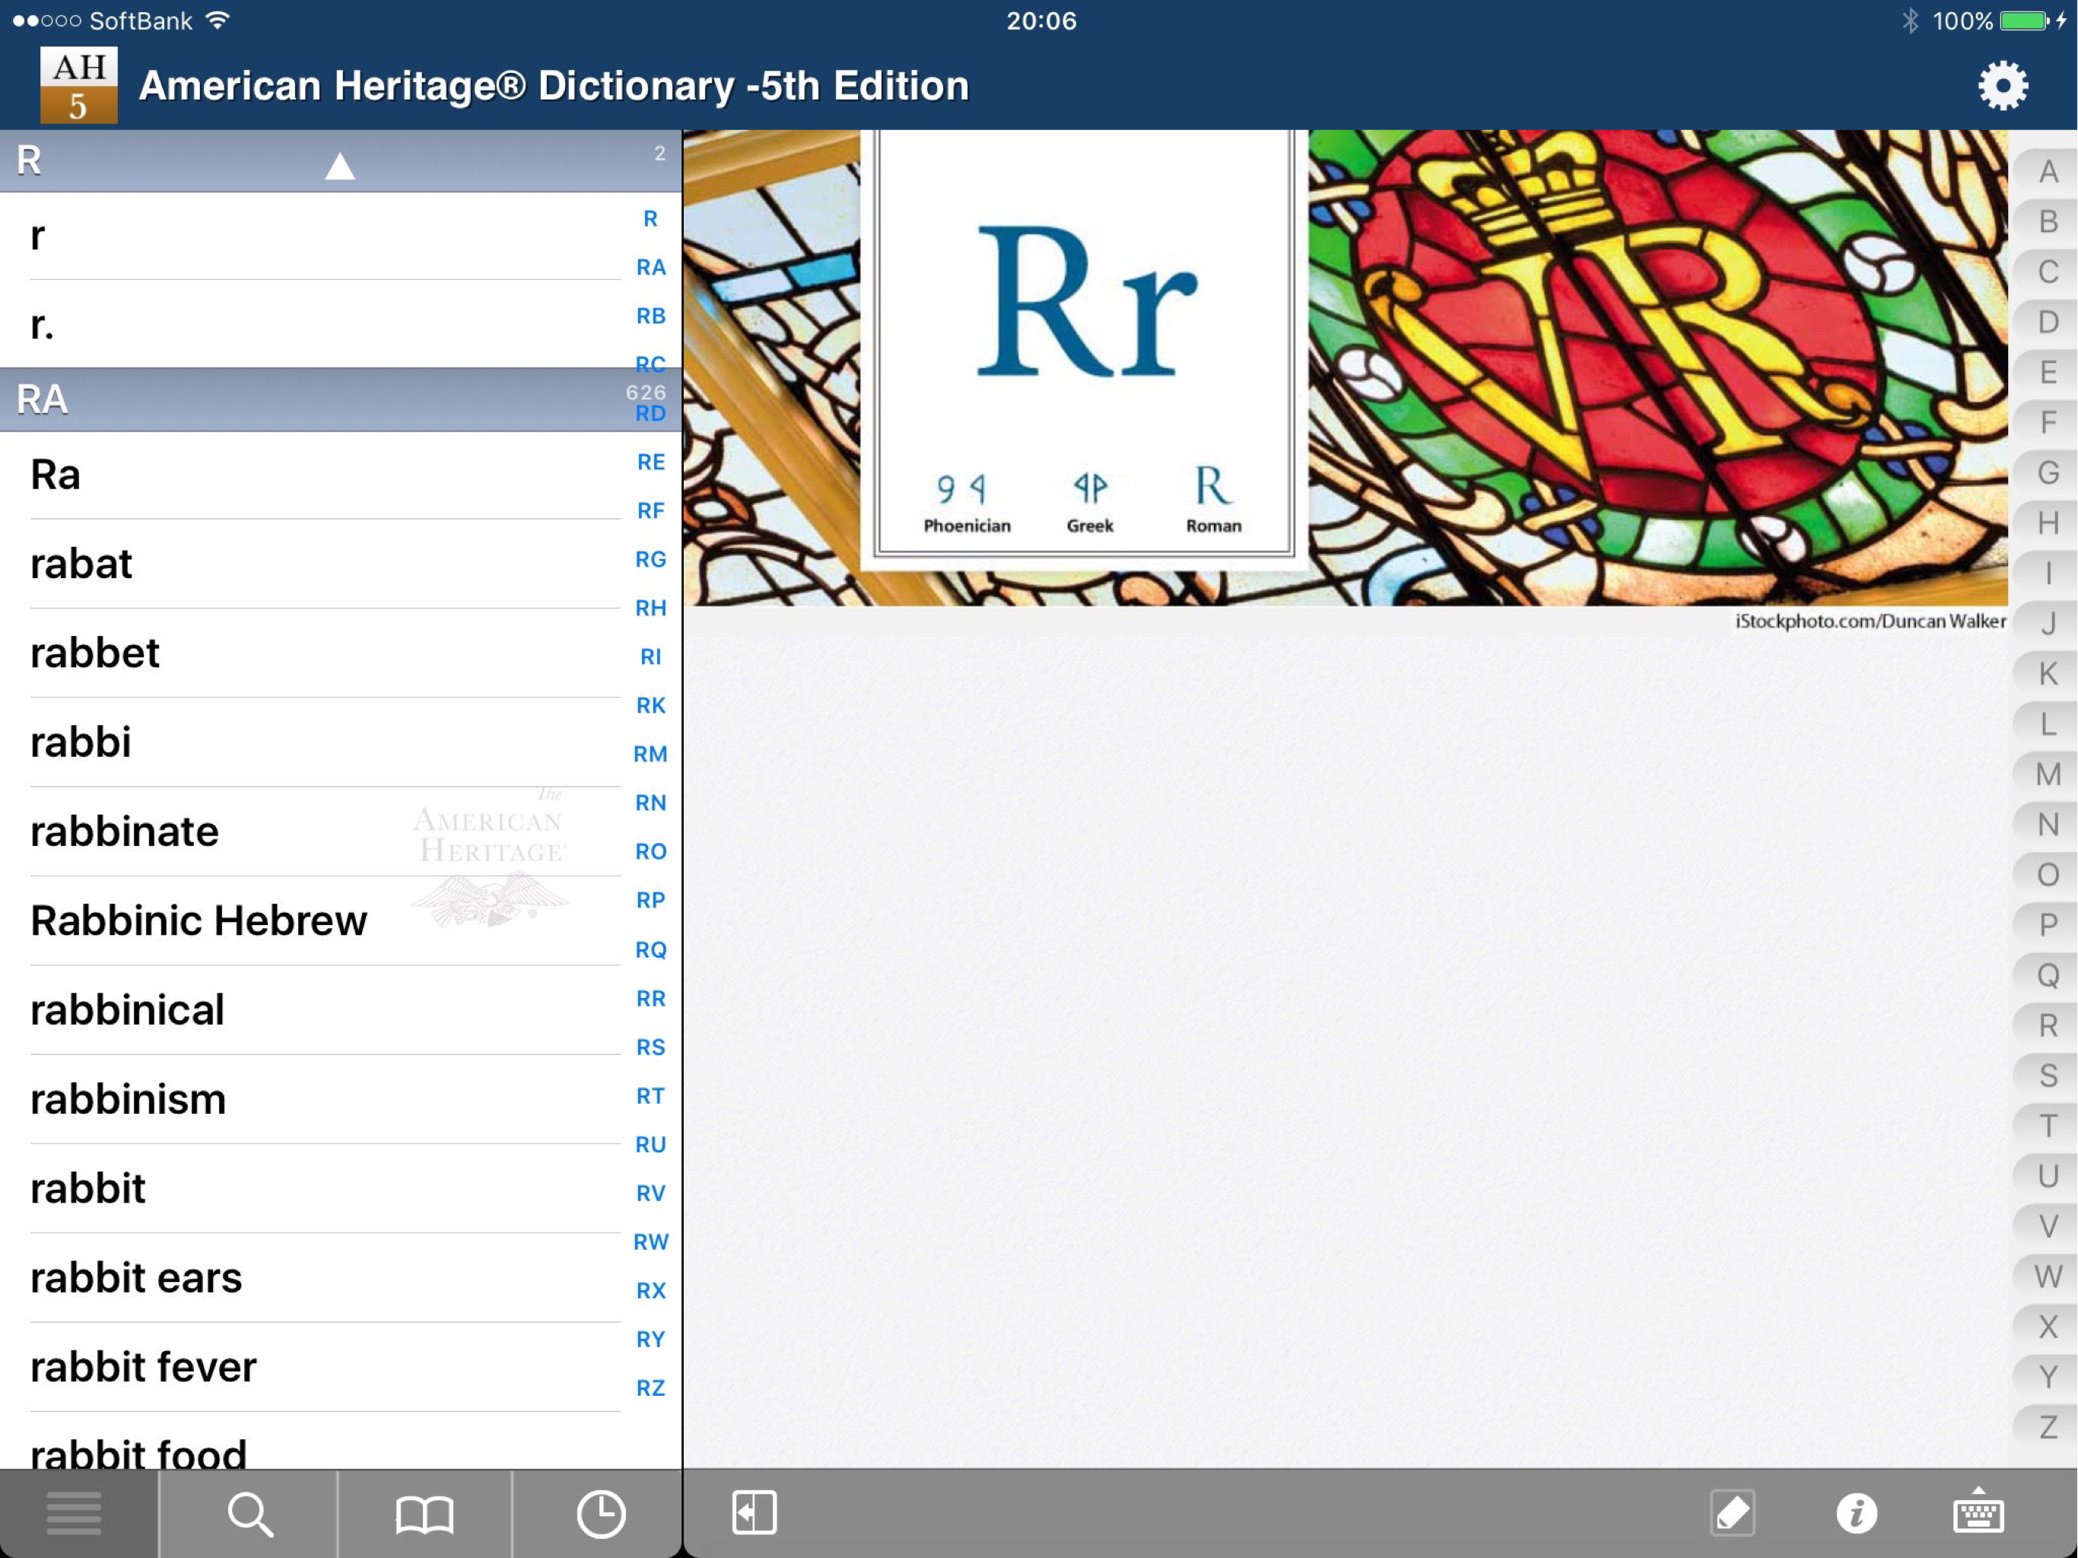Show the keyboard with the keyboard icon
The width and height of the screenshot is (2078, 1558).
1978,1511
